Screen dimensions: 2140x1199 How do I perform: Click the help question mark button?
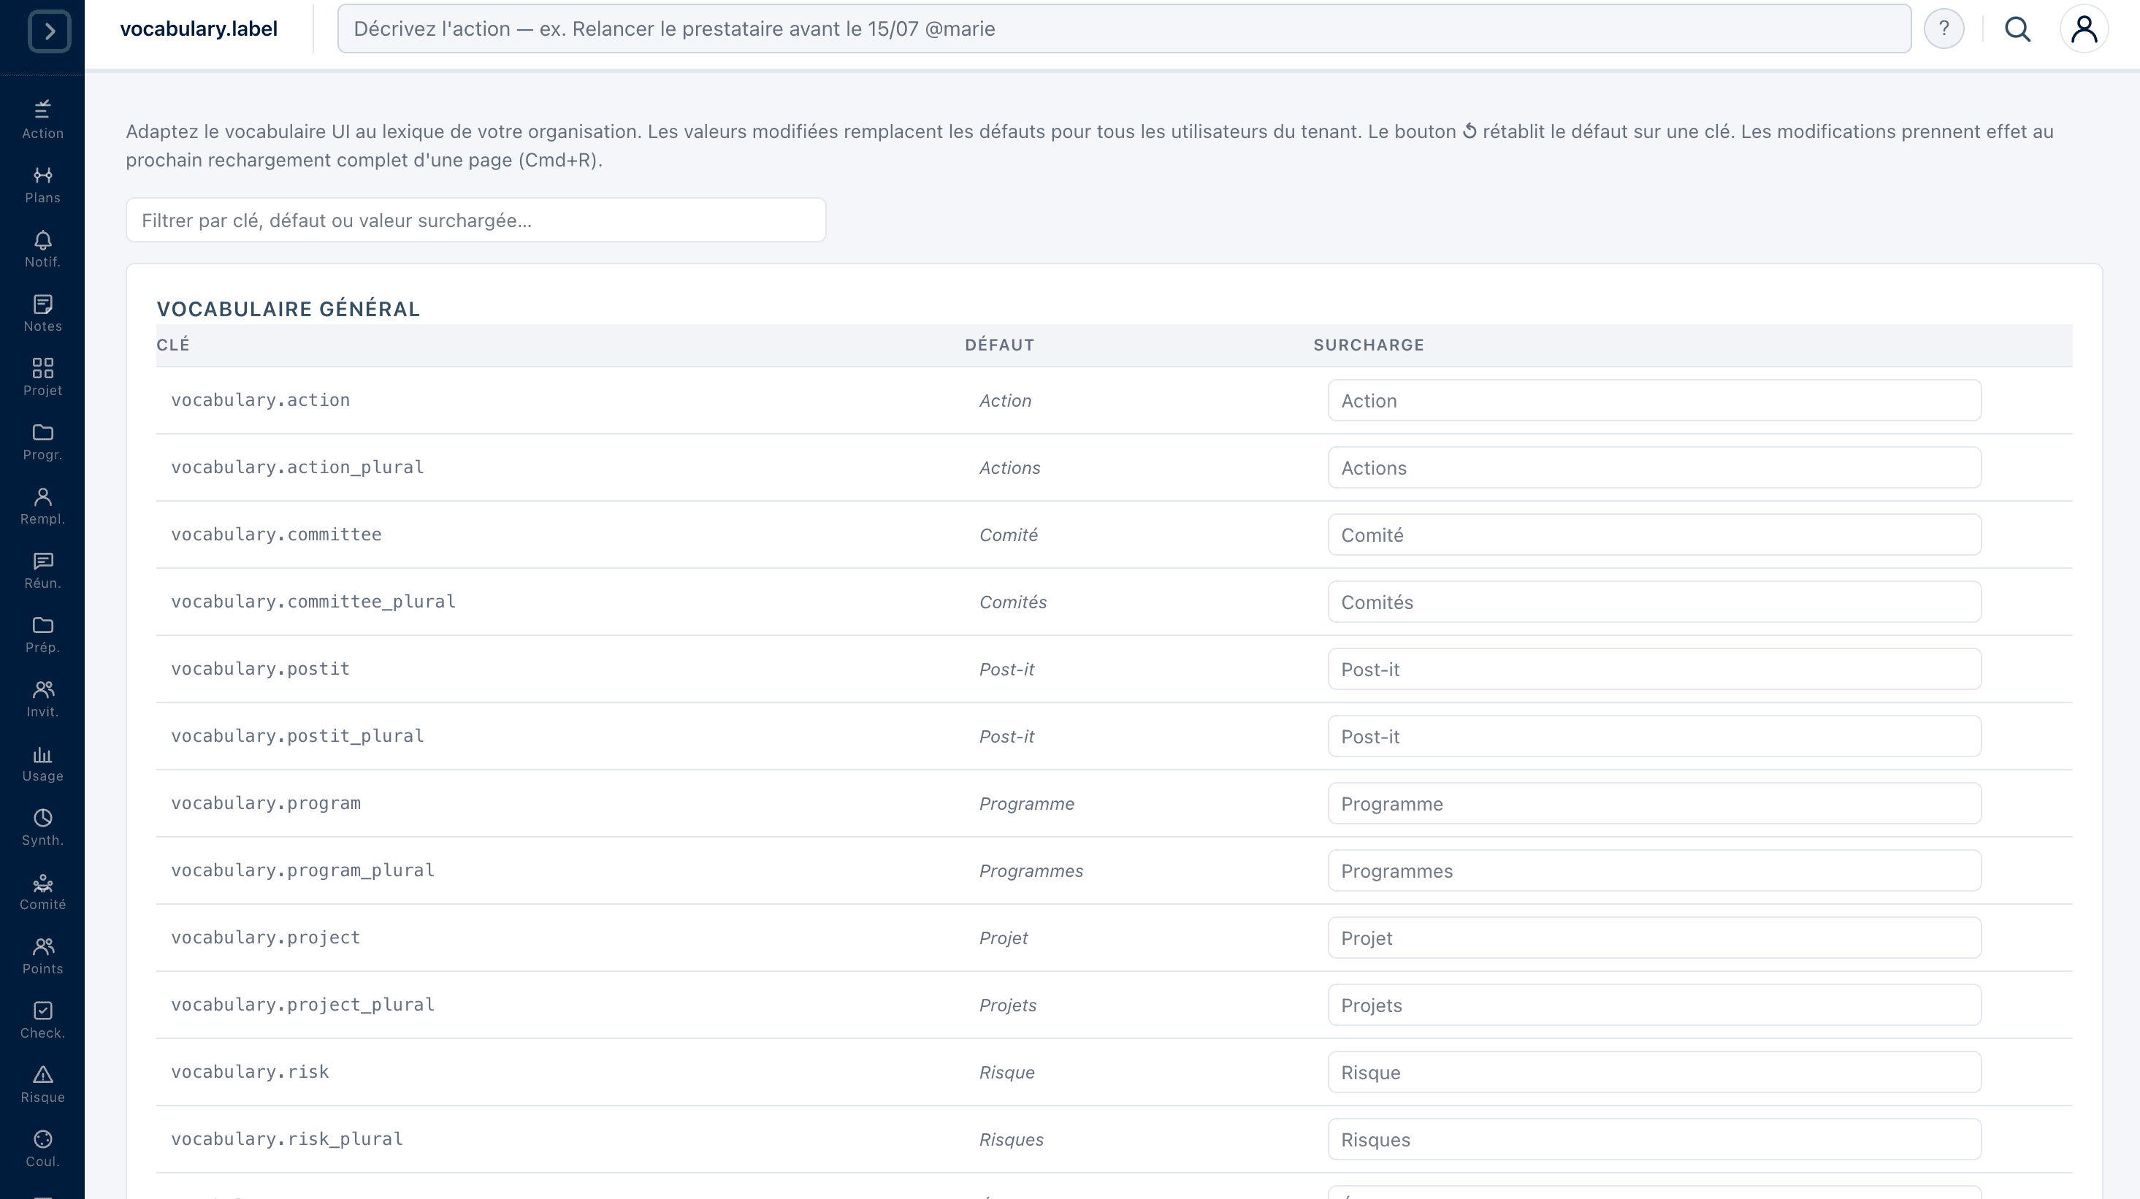coord(1944,29)
